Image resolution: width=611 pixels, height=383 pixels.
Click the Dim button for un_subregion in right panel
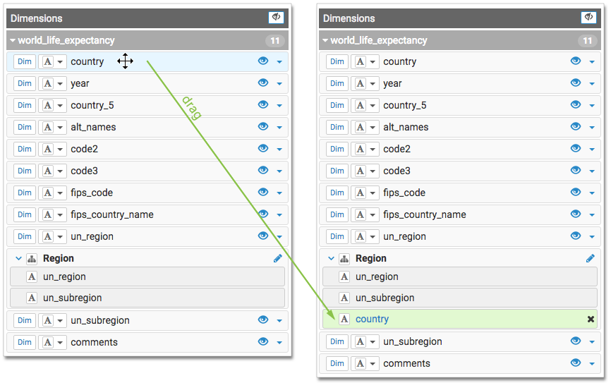(337, 341)
